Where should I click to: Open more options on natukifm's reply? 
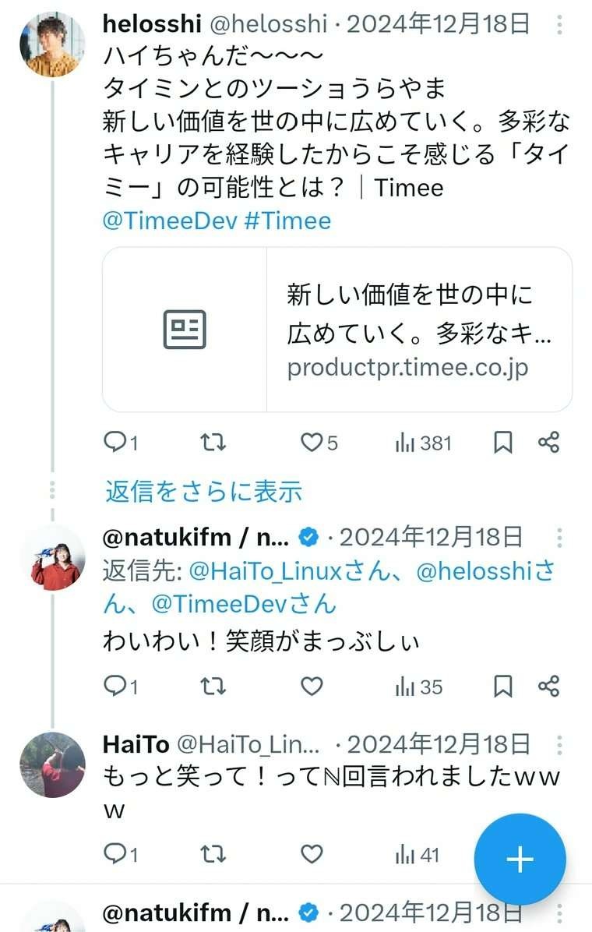(x=559, y=538)
